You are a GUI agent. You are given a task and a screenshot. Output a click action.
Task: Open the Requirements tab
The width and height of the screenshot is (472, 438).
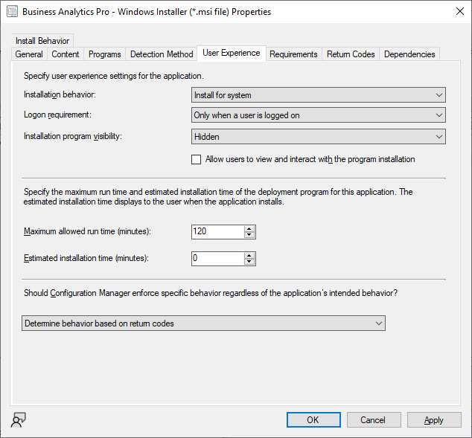293,54
